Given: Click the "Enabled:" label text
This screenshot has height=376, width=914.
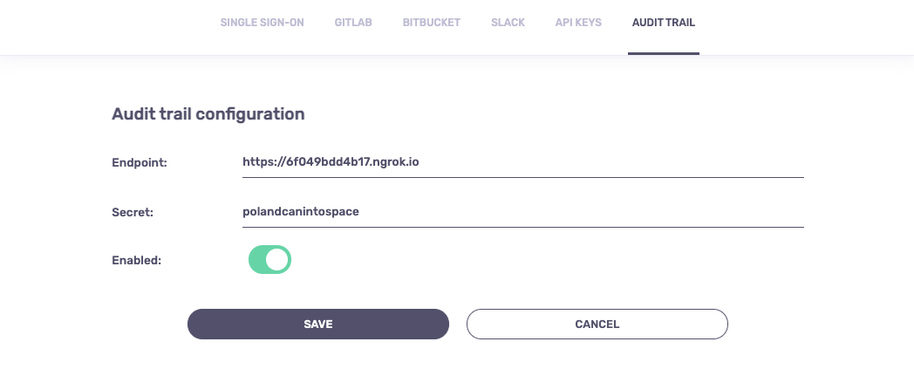Looking at the screenshot, I should (x=137, y=260).
